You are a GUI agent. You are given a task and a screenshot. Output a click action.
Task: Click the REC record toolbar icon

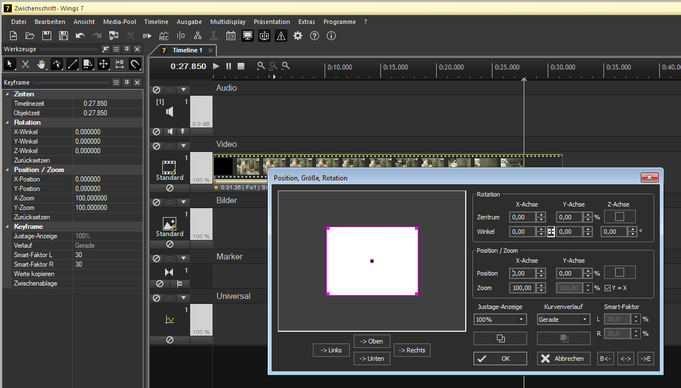tap(164, 36)
